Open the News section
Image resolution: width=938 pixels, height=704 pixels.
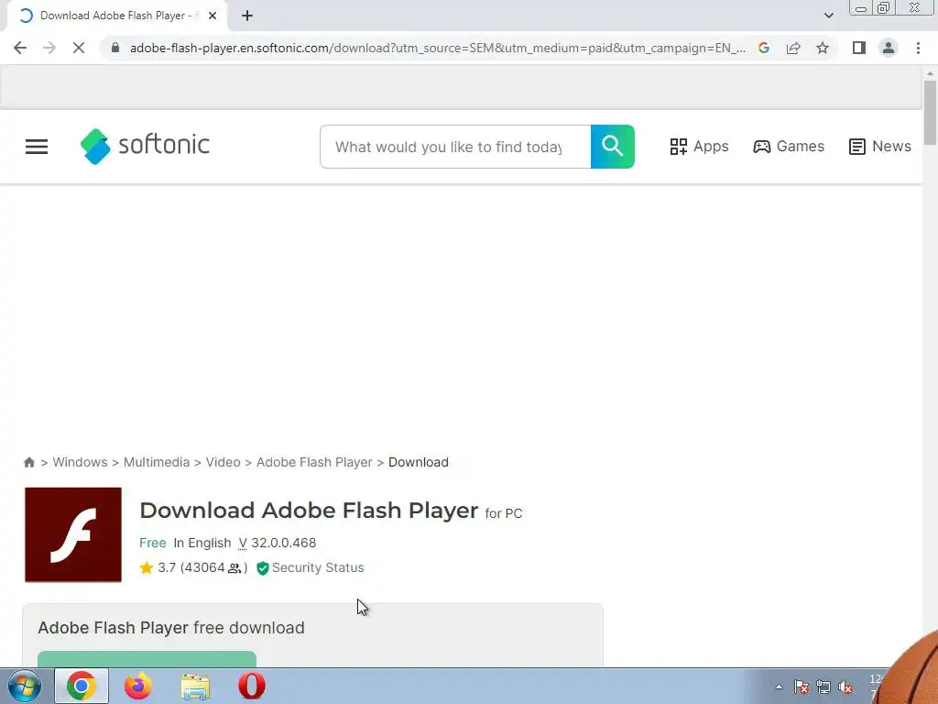tap(880, 146)
